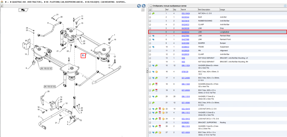Click red list icon in ref 23 washer row
The image size is (287, 137).
pyautogui.click(x=159, y=113)
